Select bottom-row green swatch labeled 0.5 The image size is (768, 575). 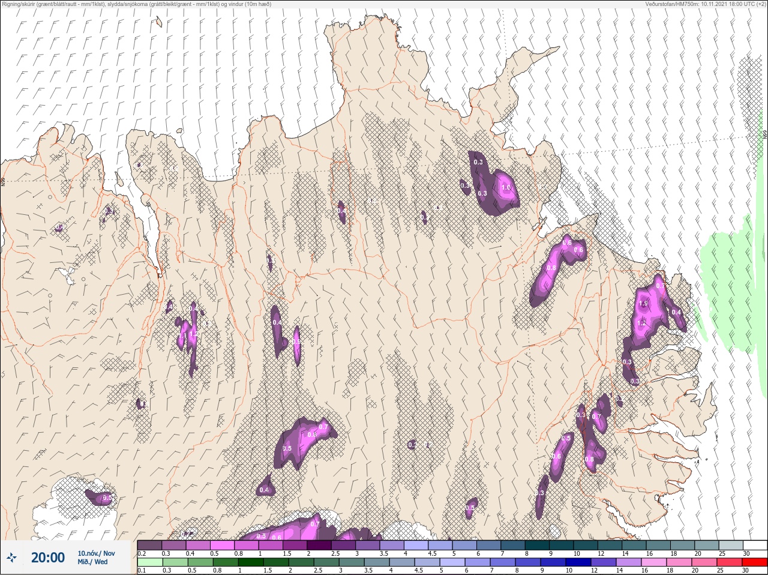(x=200, y=563)
